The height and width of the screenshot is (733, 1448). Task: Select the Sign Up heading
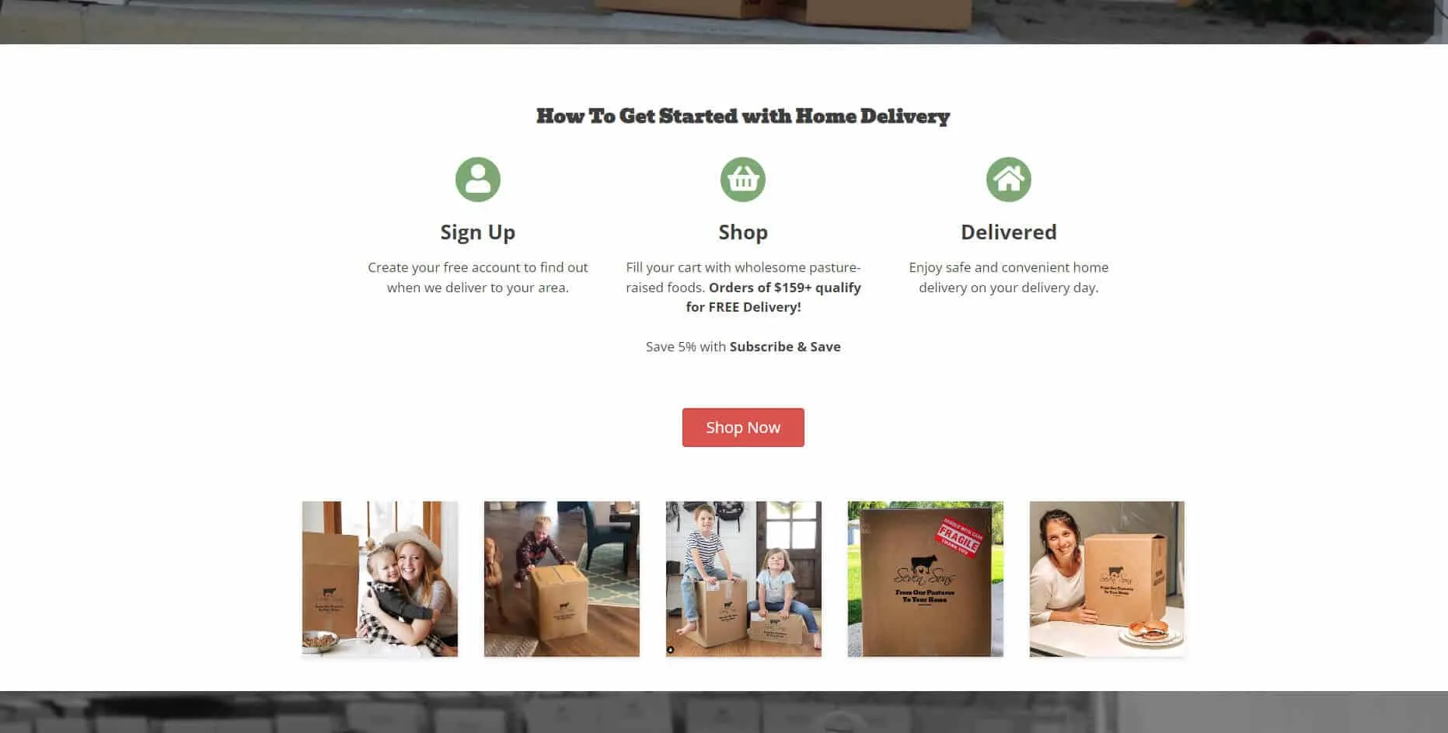pyautogui.click(x=477, y=232)
